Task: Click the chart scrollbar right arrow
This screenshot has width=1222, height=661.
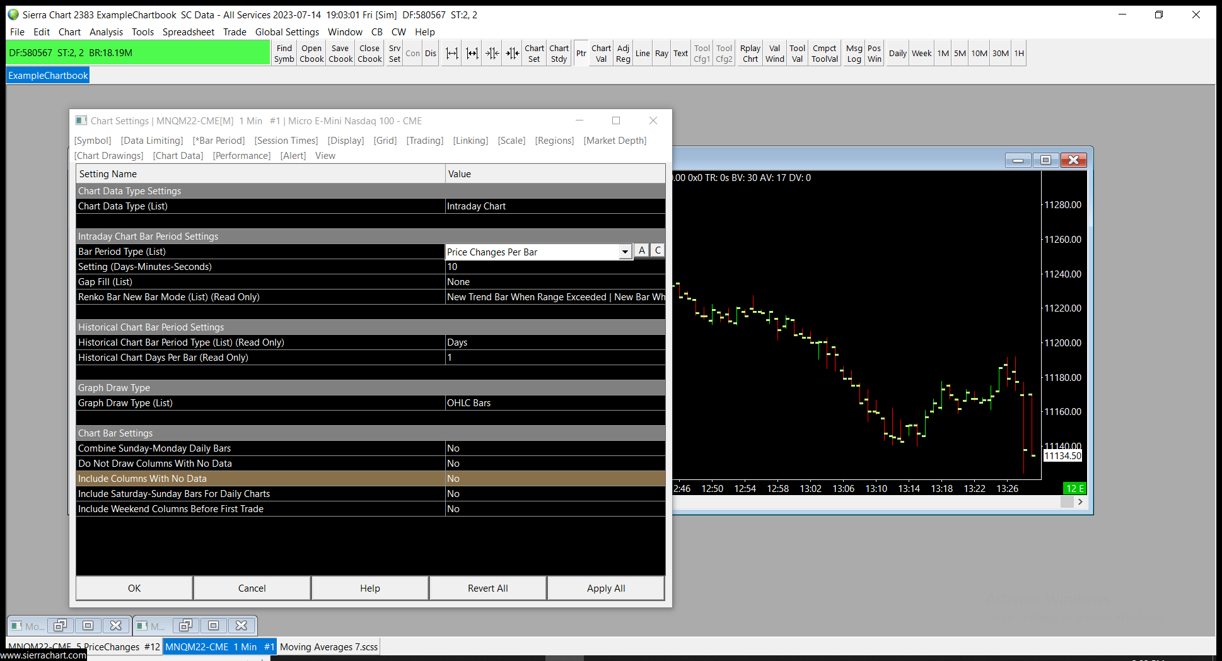Action: (1081, 502)
